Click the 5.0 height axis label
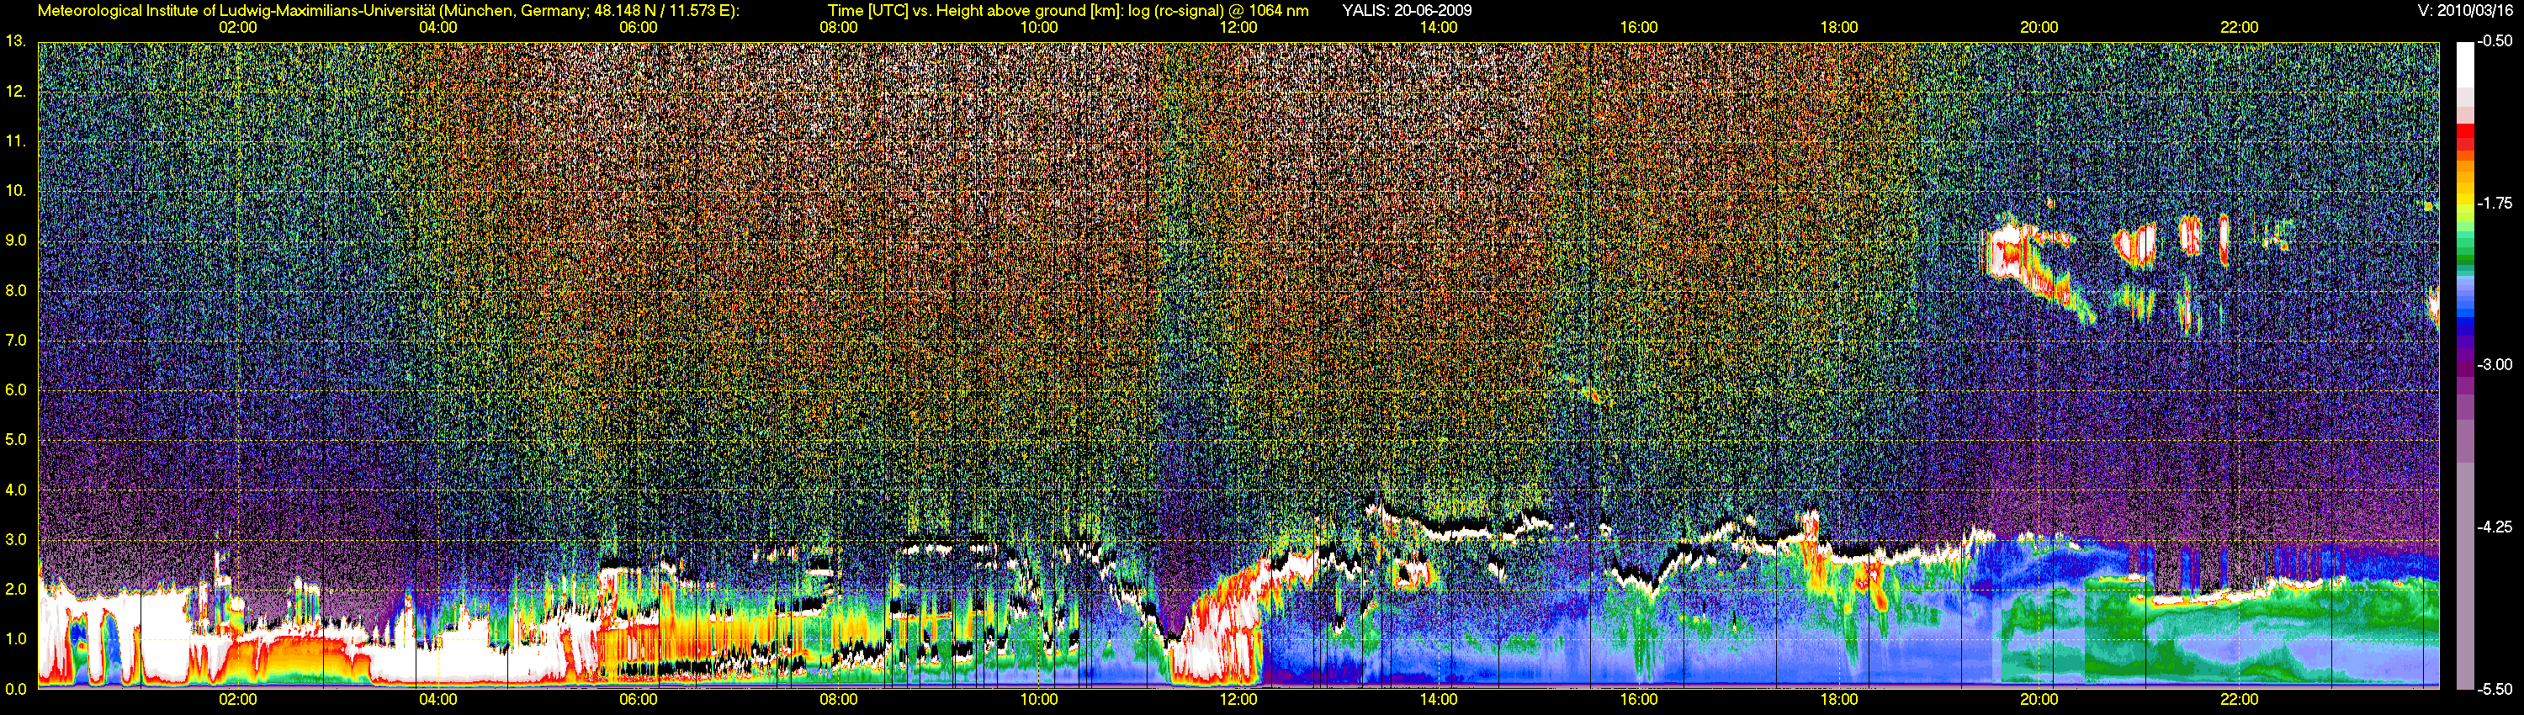Viewport: 2524px width, 715px height. (16, 440)
